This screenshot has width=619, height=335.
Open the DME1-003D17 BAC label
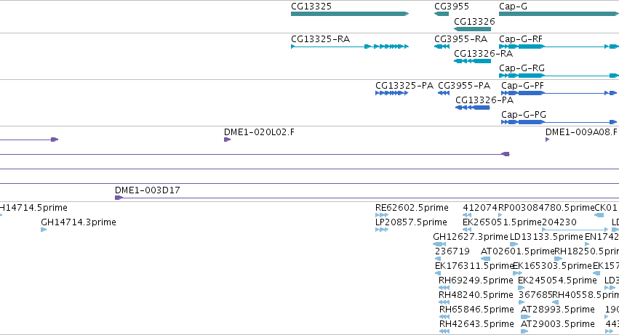(x=147, y=190)
